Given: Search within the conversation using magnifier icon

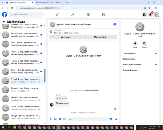Looking at the screenshot, I should 144,44.
